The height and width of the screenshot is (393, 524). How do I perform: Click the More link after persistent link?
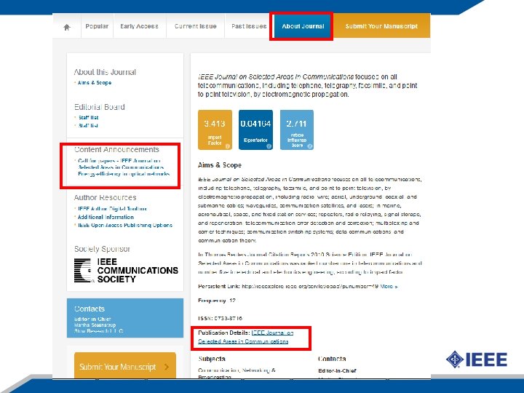[x=389, y=287]
